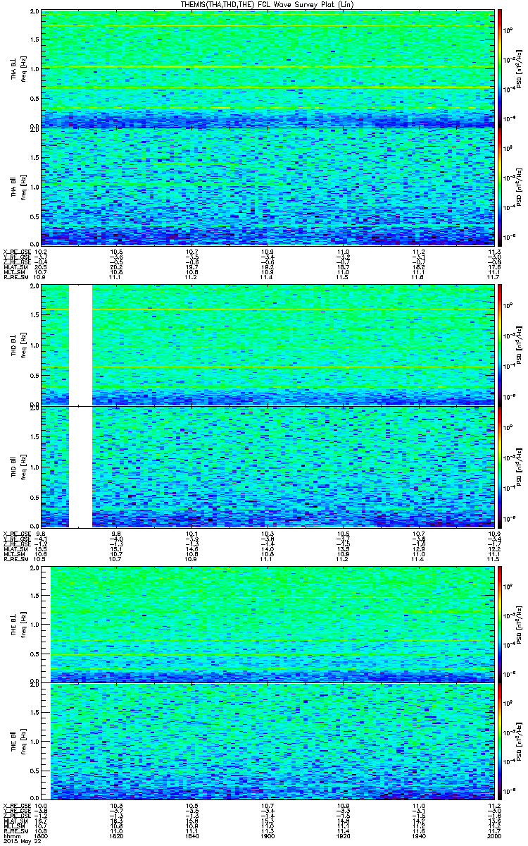Click the PSD color bar beside THD B-perpendicular panel
The width and height of the screenshot is (528, 846).
pyautogui.click(x=500, y=345)
